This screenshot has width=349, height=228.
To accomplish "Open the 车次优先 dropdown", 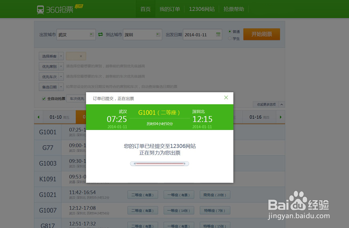I will coord(76,99).
